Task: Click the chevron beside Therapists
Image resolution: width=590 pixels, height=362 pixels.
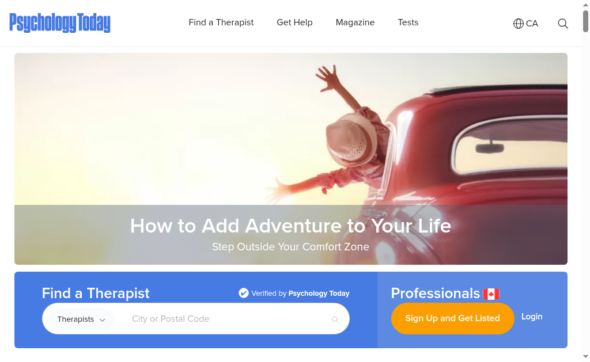Action: click(103, 320)
